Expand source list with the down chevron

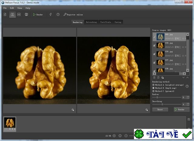point(183,78)
